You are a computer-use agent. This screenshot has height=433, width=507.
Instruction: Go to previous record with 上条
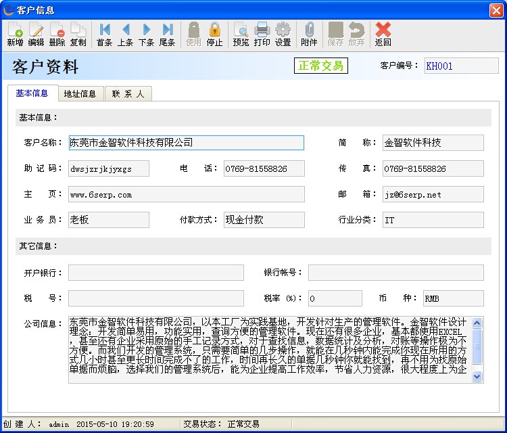[x=125, y=34]
